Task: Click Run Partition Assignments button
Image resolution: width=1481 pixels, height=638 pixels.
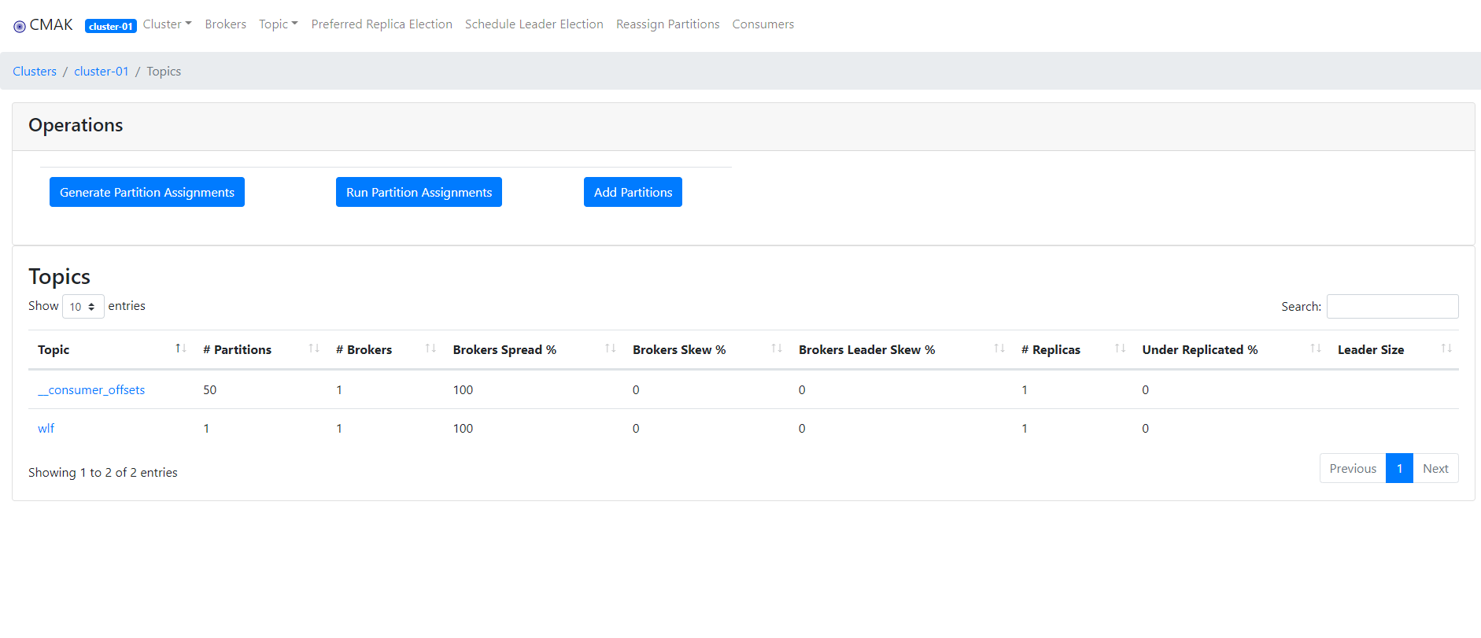Action: coord(419,192)
